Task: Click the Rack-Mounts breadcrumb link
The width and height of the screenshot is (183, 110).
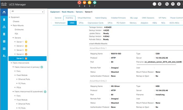Action: [x=68, y=12]
